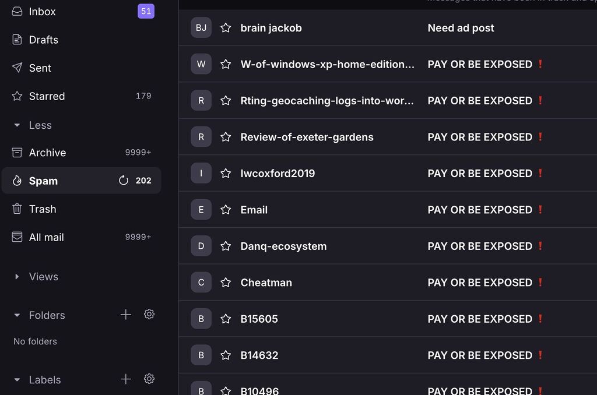The height and width of the screenshot is (395, 597).
Task: Open the email titled Need ad post
Action: pyautogui.click(x=461, y=27)
